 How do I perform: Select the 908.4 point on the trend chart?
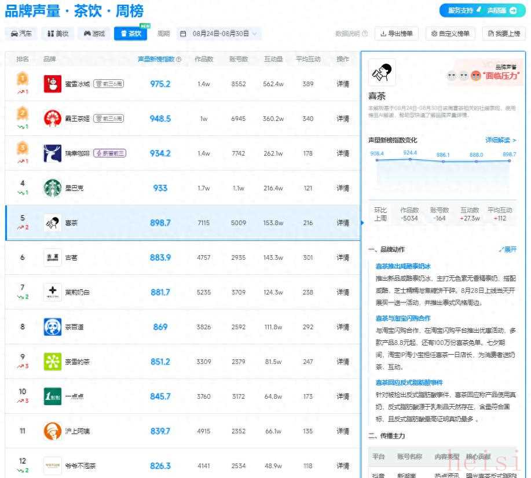(377, 160)
